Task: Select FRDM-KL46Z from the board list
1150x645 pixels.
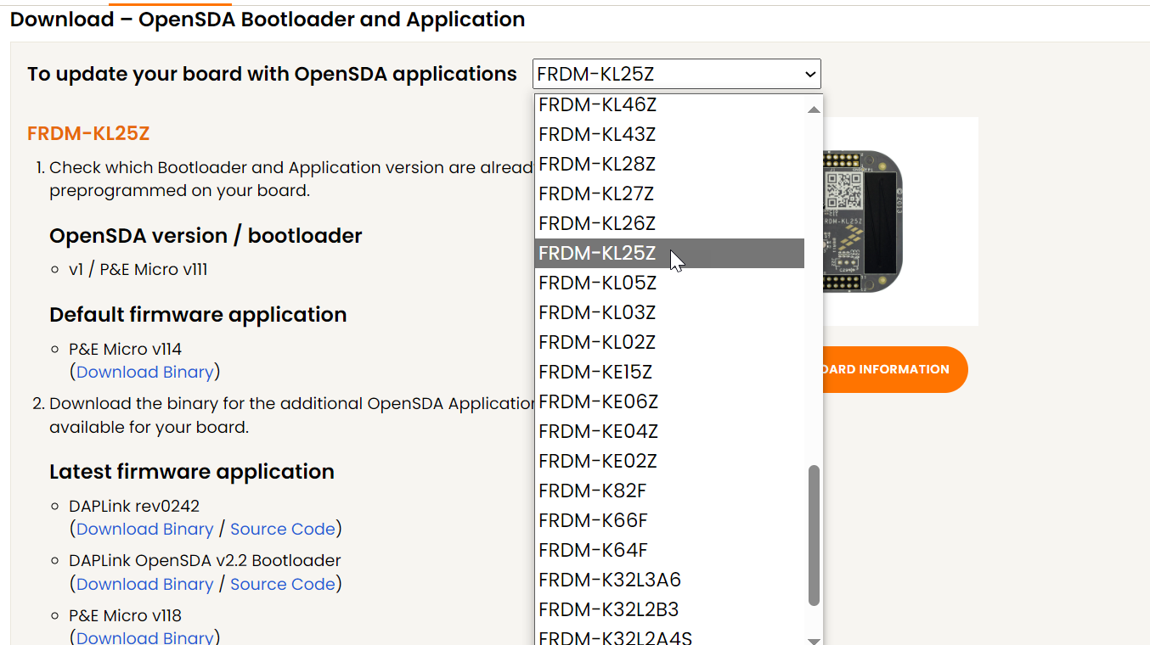Action: [597, 104]
